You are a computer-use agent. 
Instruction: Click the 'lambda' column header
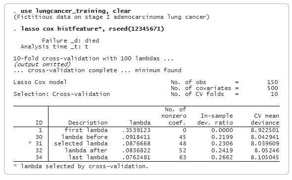140,123
